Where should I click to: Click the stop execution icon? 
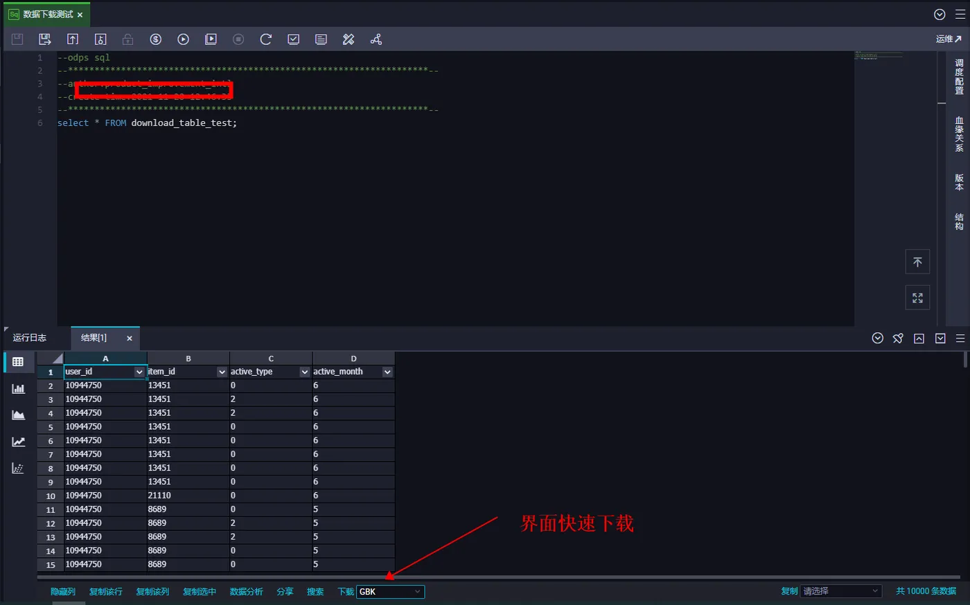pyautogui.click(x=238, y=39)
